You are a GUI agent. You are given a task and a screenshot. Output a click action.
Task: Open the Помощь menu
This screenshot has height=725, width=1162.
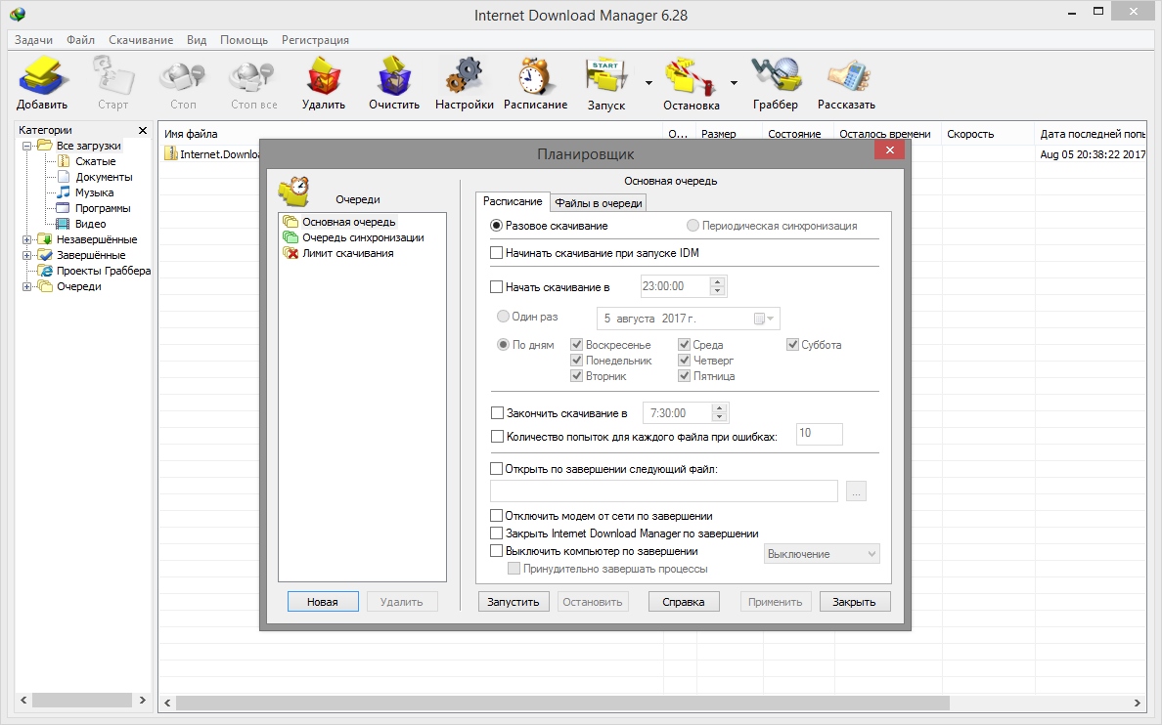click(x=244, y=40)
